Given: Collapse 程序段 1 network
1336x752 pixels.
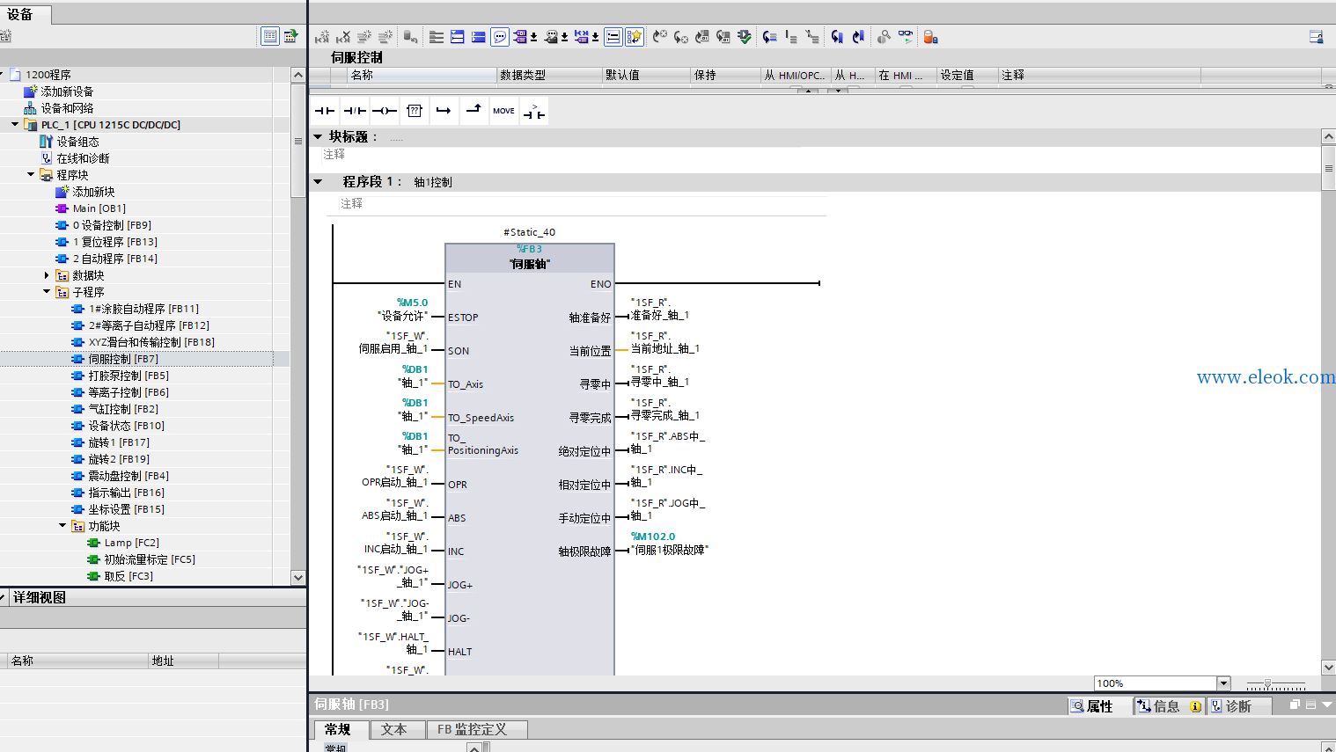Looking at the screenshot, I should (318, 182).
